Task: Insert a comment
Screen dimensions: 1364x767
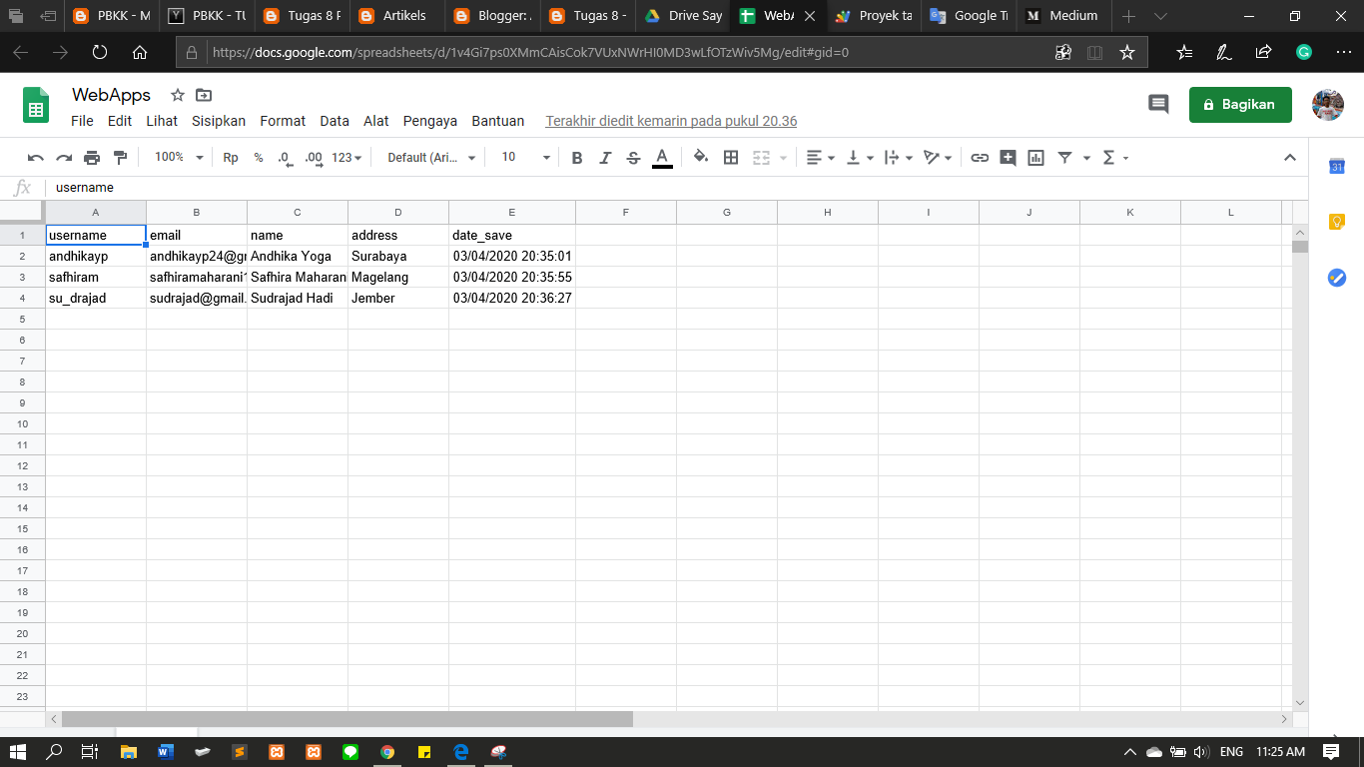Action: 1008,157
